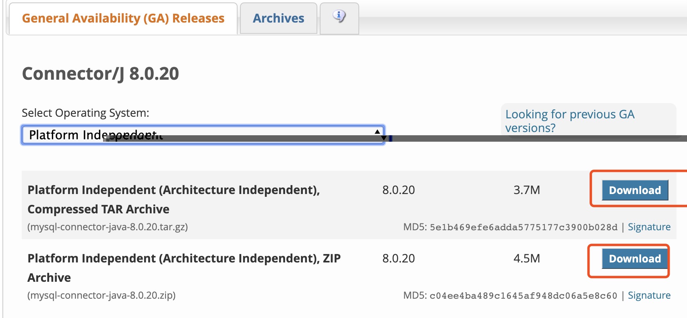
Task: Click the mysql-connector-java-8.0.20.tar.gz filename text
Action: [x=108, y=227]
